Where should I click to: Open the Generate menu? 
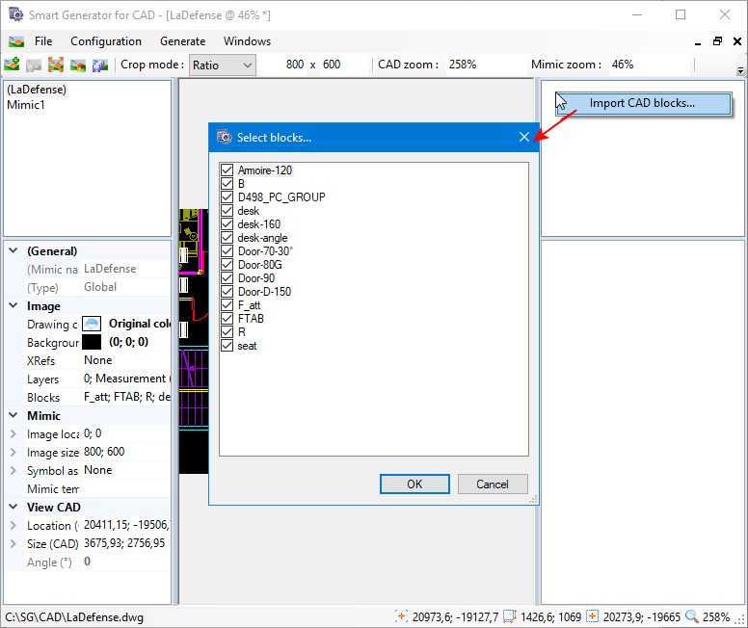click(182, 41)
